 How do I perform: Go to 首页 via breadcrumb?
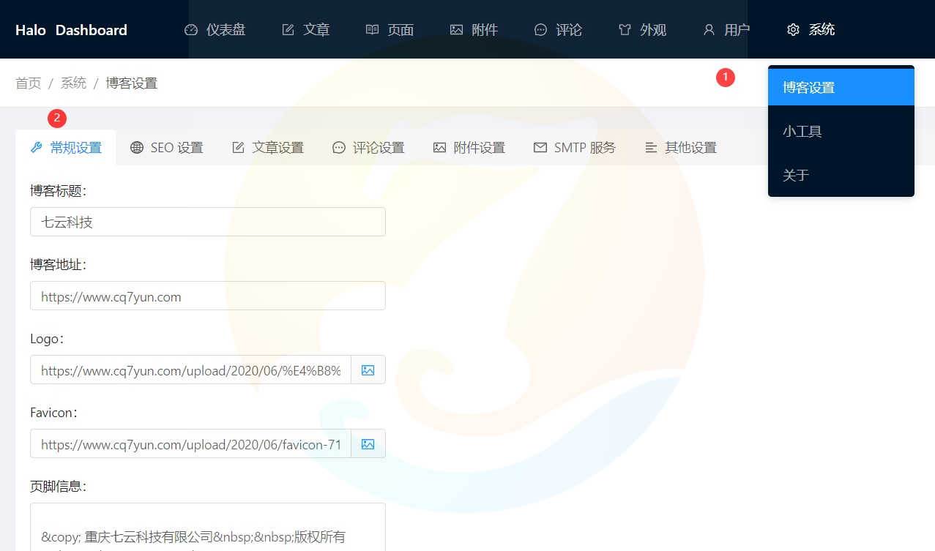coord(28,83)
